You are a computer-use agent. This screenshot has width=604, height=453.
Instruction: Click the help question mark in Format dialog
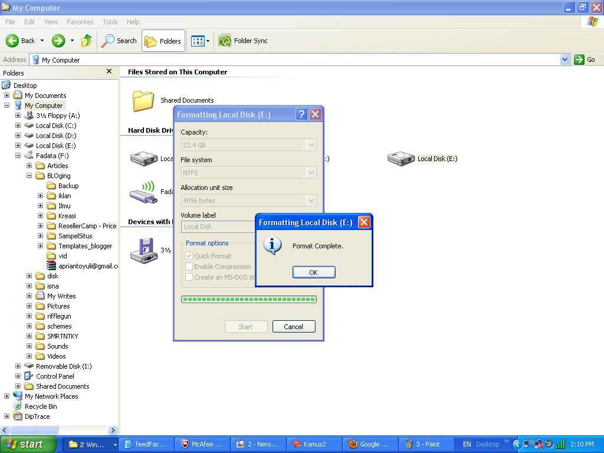click(x=301, y=114)
